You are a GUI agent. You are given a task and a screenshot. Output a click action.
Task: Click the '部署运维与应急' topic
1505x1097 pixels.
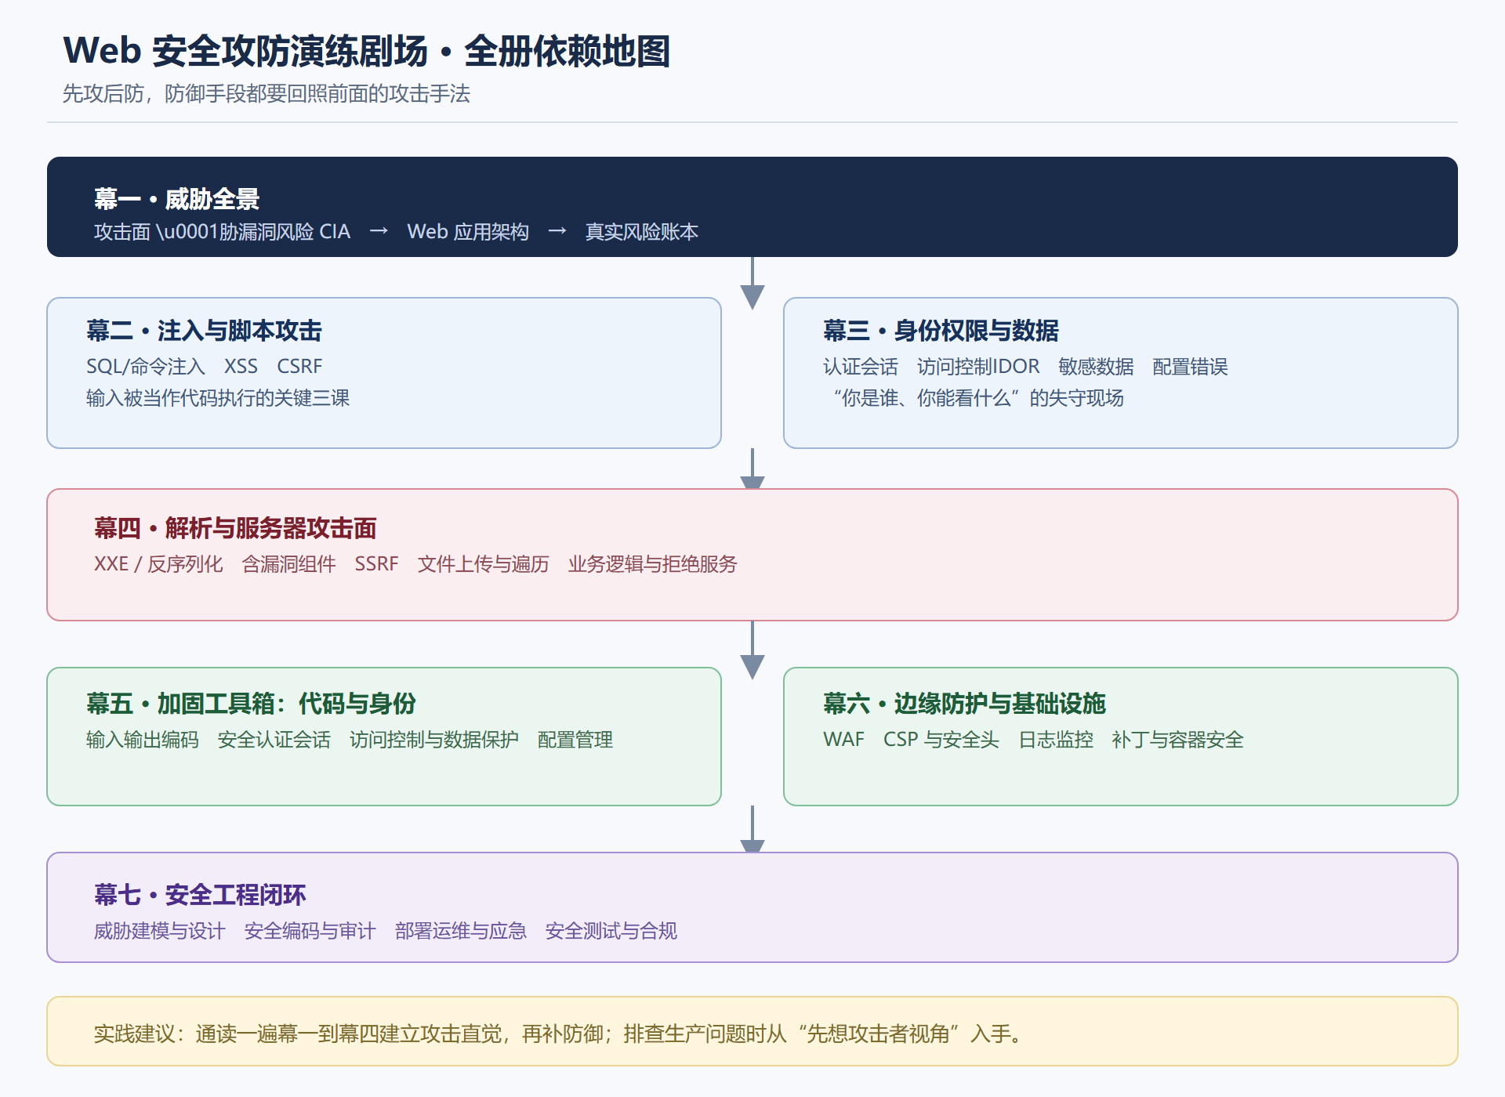[461, 931]
